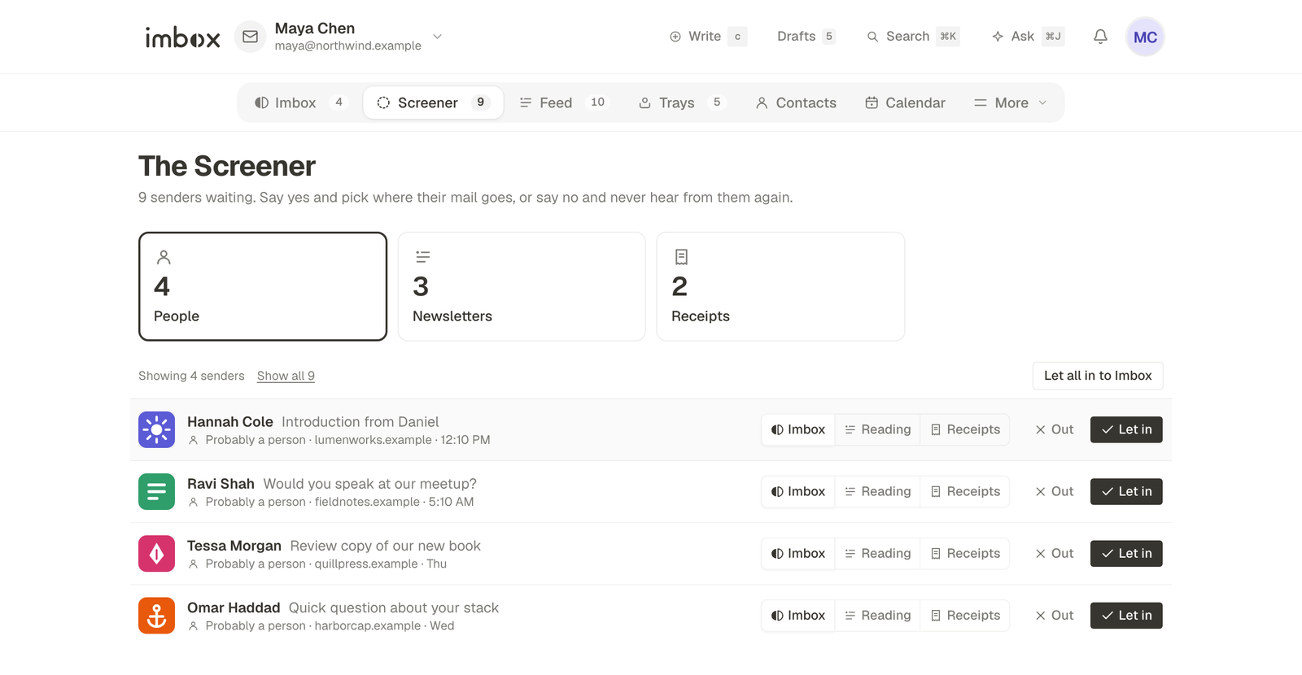
Task: Expand the Maya Chen account switcher chevron
Action: pyautogui.click(x=437, y=37)
